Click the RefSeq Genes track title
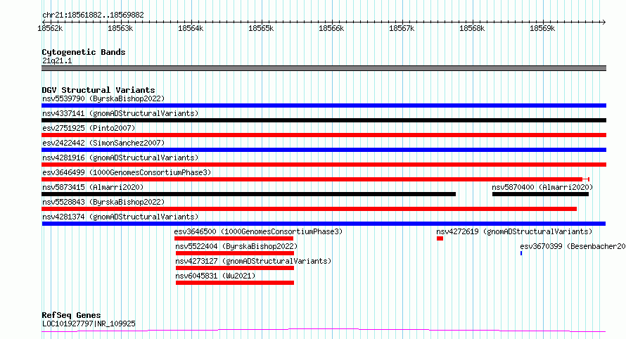 coord(71,315)
